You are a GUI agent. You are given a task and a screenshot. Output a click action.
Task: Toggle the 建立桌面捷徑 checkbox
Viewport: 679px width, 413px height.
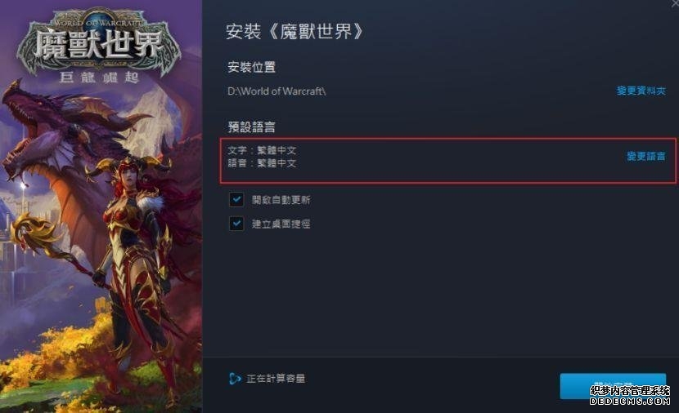[236, 224]
